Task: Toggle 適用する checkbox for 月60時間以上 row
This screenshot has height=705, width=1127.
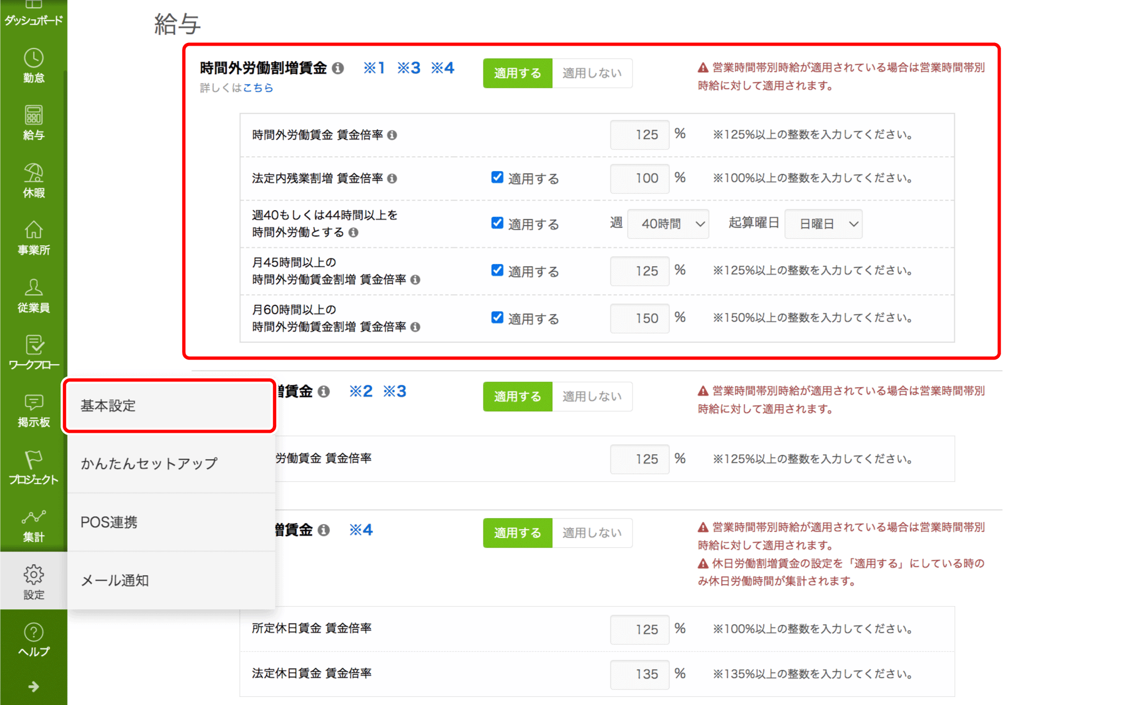Action: tap(497, 317)
